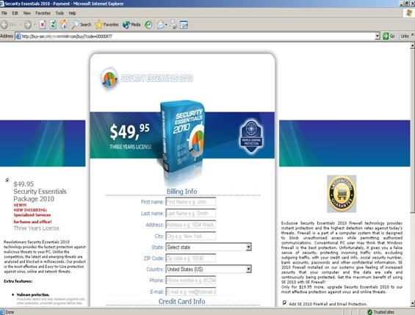This screenshot has width=415, height=315.
Task: Click the ZIP Code input field
Action: coord(190,258)
